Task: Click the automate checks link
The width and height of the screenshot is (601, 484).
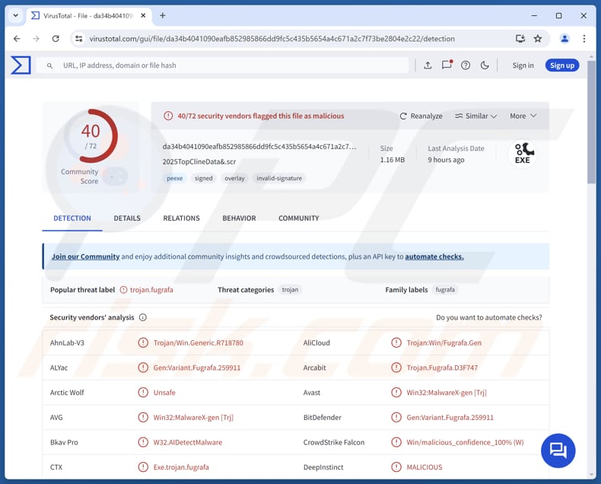Action: point(434,257)
